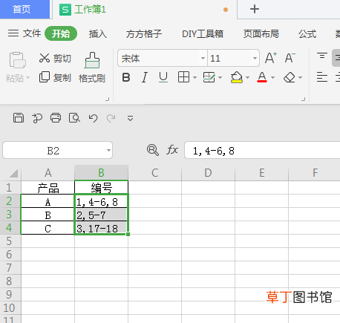Expand the fill color dropdown arrow
The height and width of the screenshot is (323, 340).
tap(247, 78)
